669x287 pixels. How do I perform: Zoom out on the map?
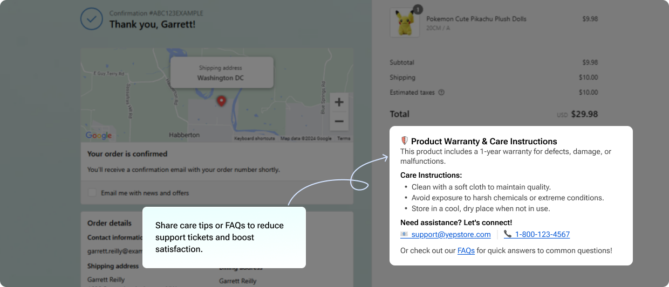[339, 122]
